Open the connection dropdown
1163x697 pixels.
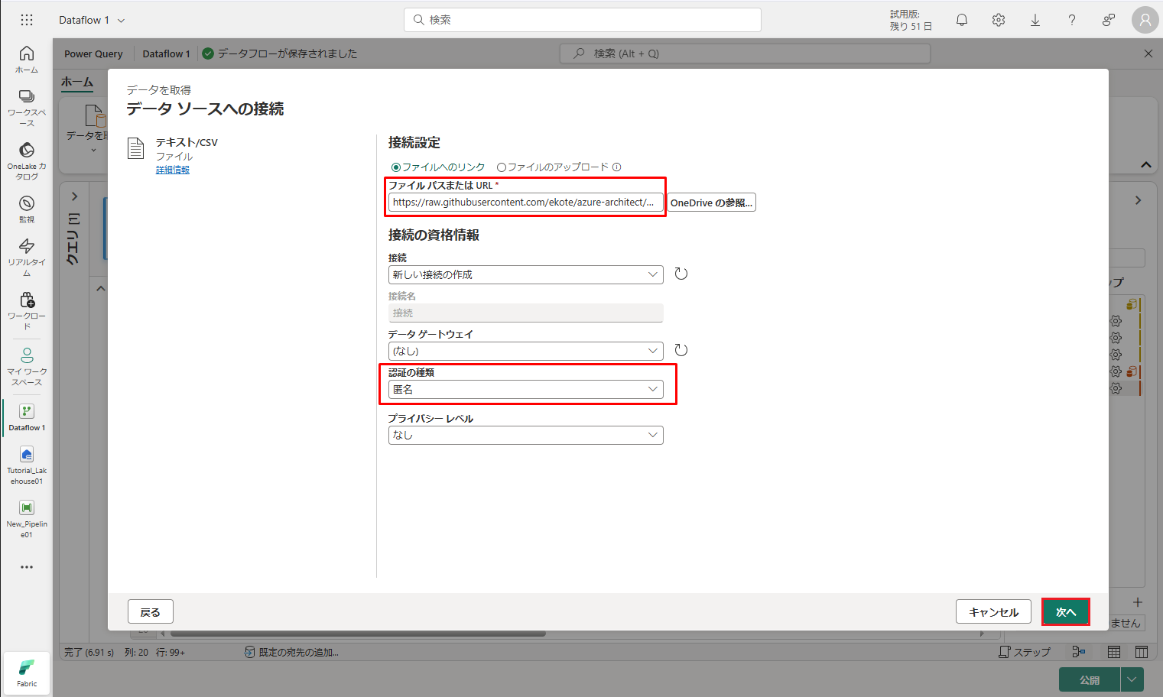[525, 274]
